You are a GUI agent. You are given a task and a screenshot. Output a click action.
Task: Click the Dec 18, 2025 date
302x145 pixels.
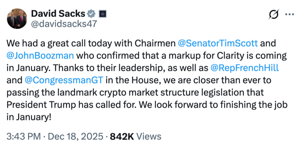click(75, 136)
